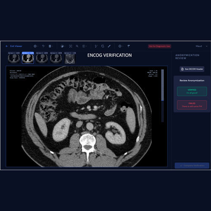The width and height of the screenshot is (211, 211).
Task: Mark anonymization as VERIFIED
Action: coord(192,92)
